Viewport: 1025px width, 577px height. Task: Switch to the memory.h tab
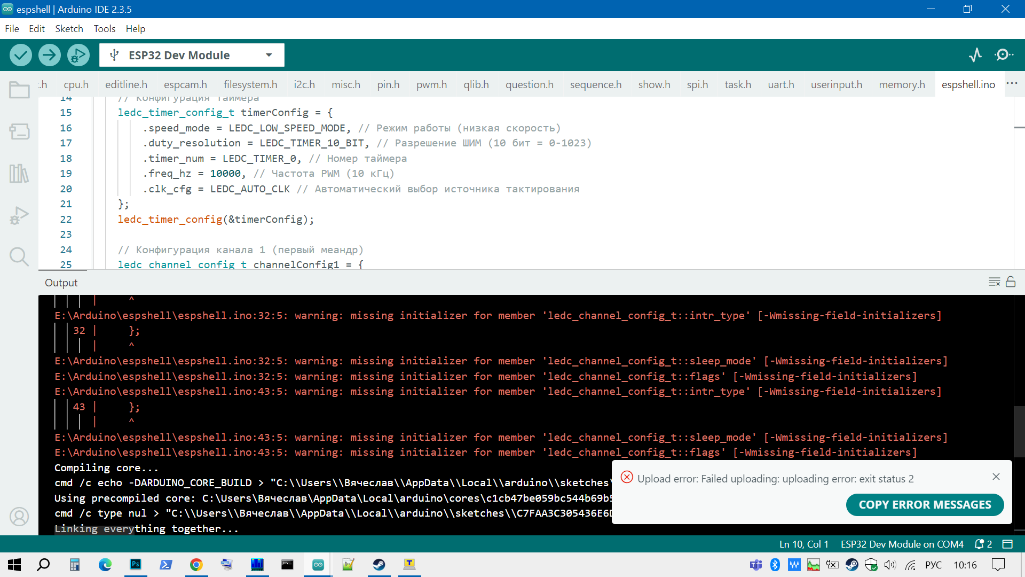pyautogui.click(x=902, y=84)
